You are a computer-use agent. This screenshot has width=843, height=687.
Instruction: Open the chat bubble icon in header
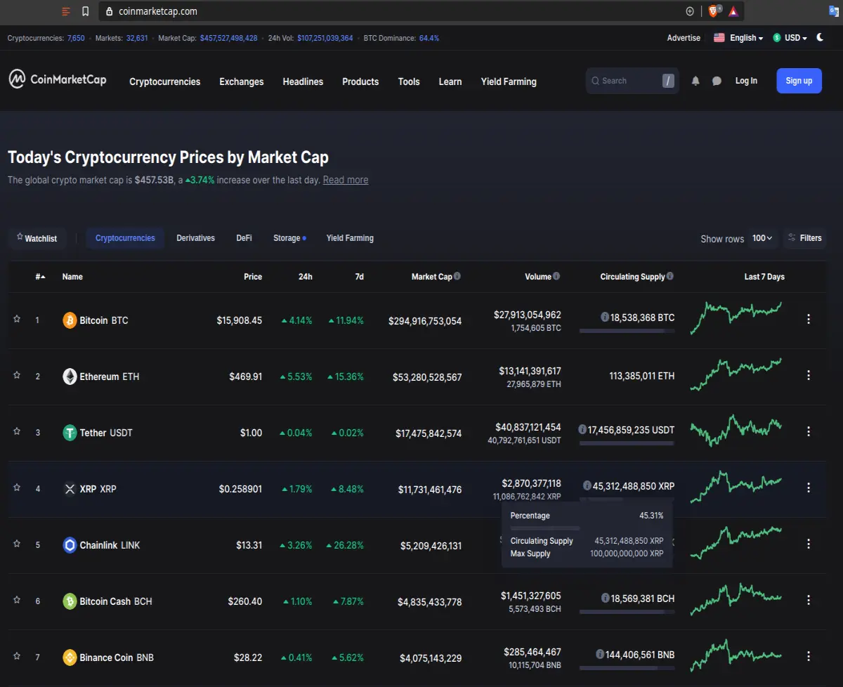pyautogui.click(x=717, y=81)
